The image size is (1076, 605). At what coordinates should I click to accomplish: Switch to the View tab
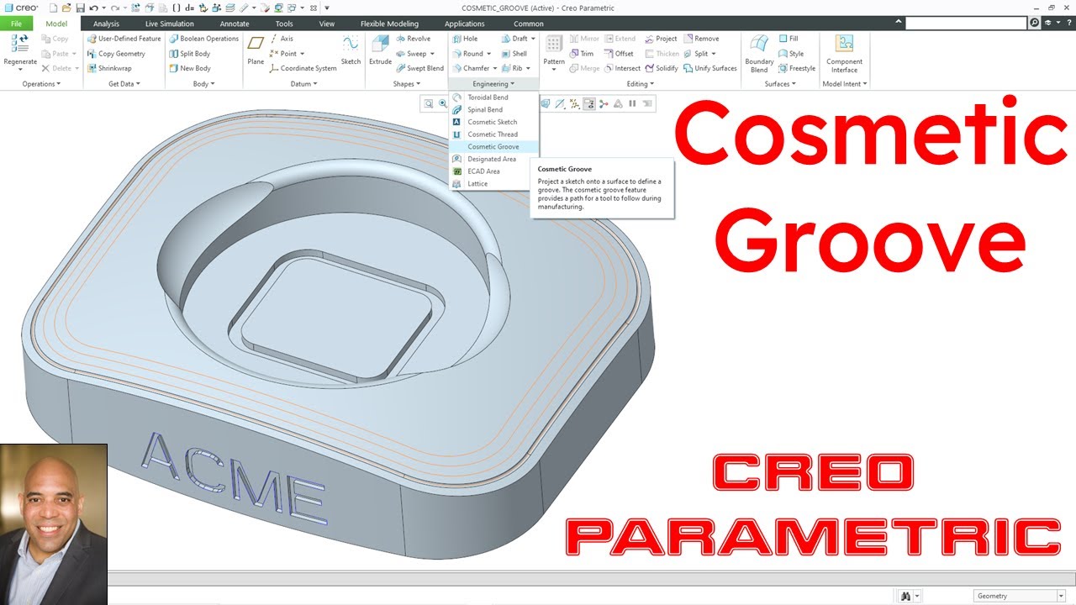[x=327, y=24]
